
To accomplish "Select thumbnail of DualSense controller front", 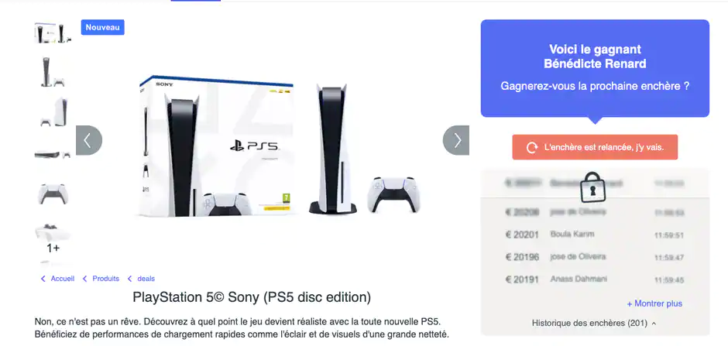I will click(53, 194).
